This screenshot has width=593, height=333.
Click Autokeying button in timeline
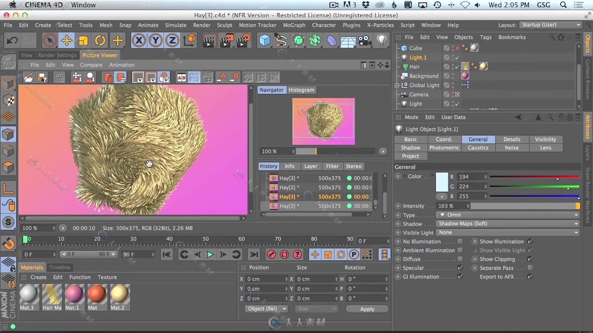(284, 254)
